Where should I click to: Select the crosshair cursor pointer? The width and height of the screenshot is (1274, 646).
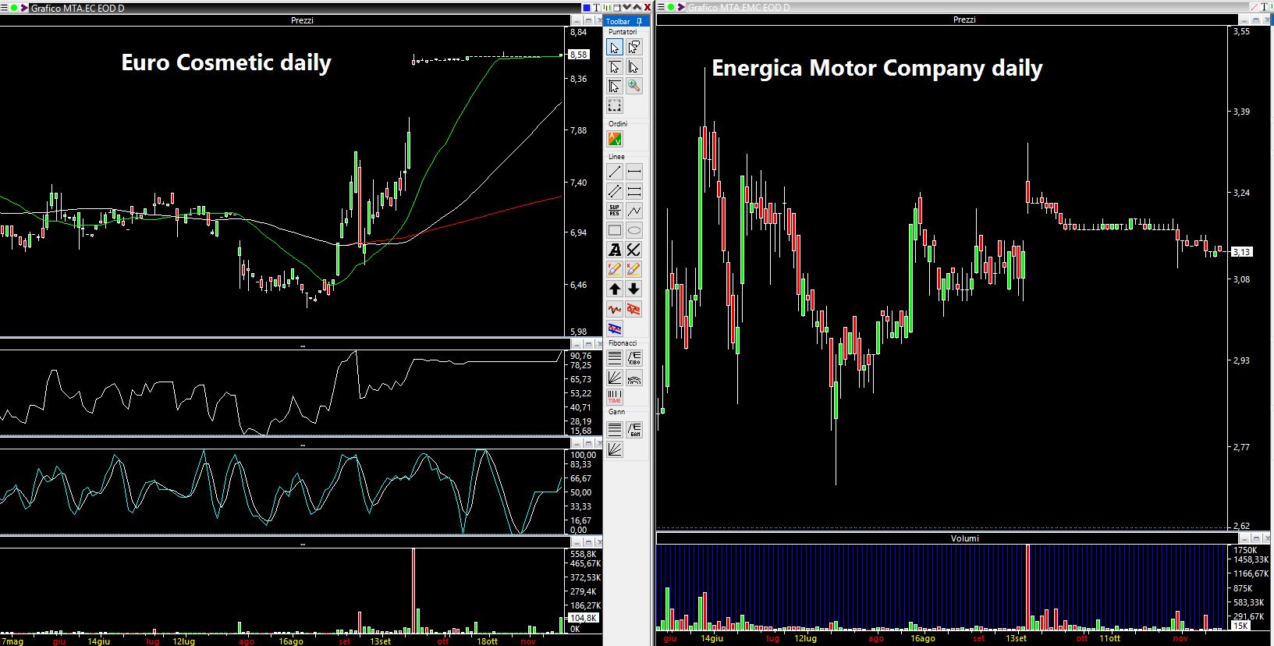click(x=615, y=86)
